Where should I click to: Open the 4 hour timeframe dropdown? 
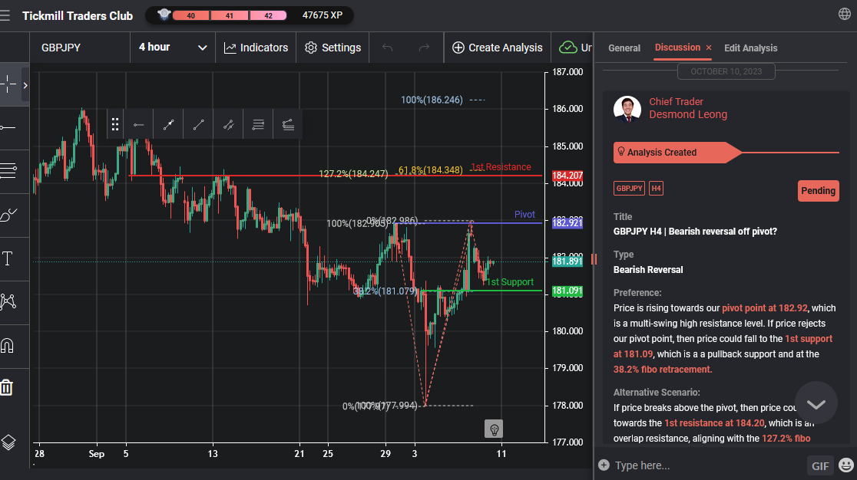coord(173,48)
